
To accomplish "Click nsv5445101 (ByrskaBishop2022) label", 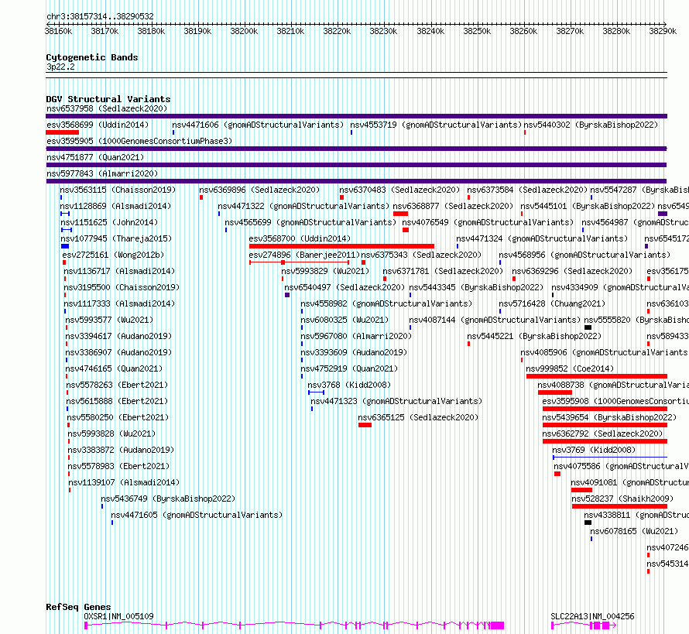I will tap(588, 206).
